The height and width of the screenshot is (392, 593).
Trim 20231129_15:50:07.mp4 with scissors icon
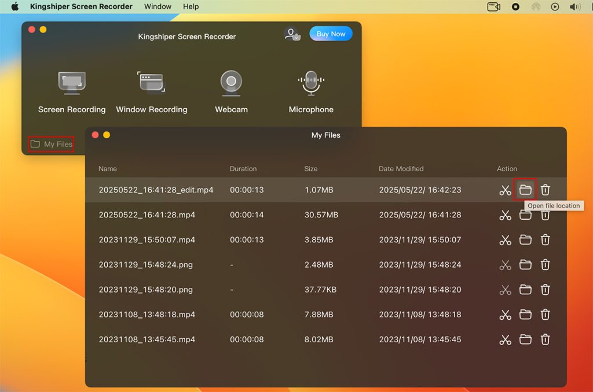[505, 240]
